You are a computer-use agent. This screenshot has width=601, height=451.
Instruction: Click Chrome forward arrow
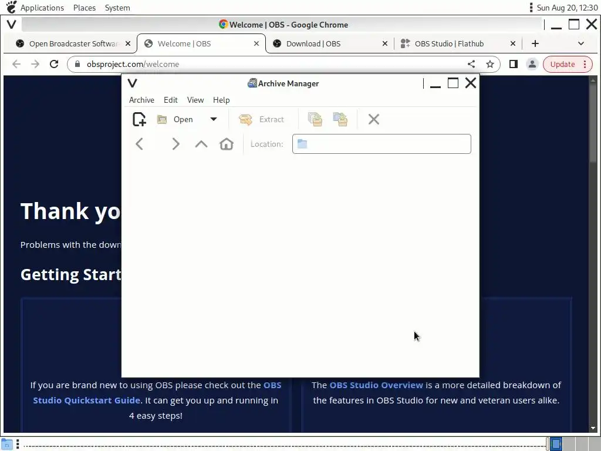point(35,64)
